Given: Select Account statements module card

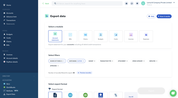Looking at the screenshot, I should coord(55,36).
